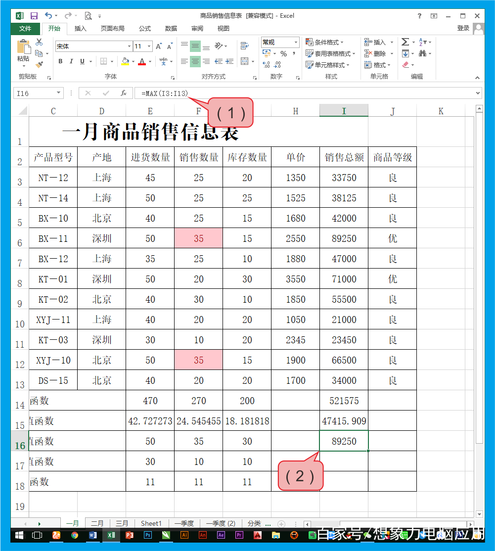Click the 文件 button

pyautogui.click(x=25, y=28)
